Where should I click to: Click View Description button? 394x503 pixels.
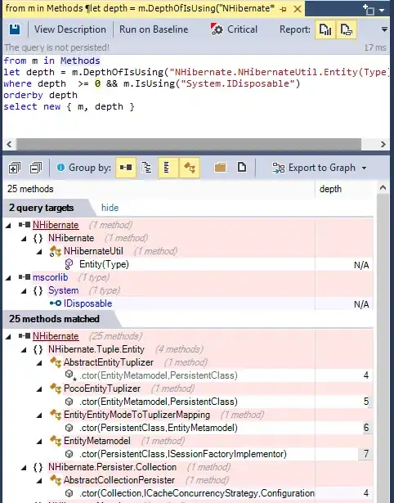(69, 29)
